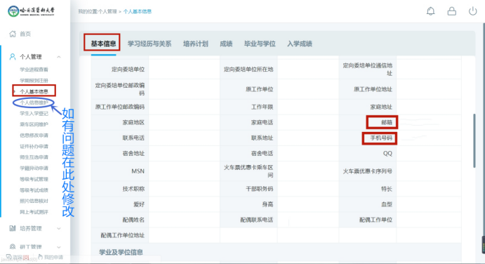Image resolution: width=485 pixels, height=264 pixels.
Task: Click the 特长 label
Action: coord(387,189)
